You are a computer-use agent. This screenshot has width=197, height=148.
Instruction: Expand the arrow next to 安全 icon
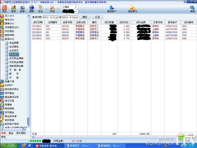pyautogui.click(x=46, y=9)
